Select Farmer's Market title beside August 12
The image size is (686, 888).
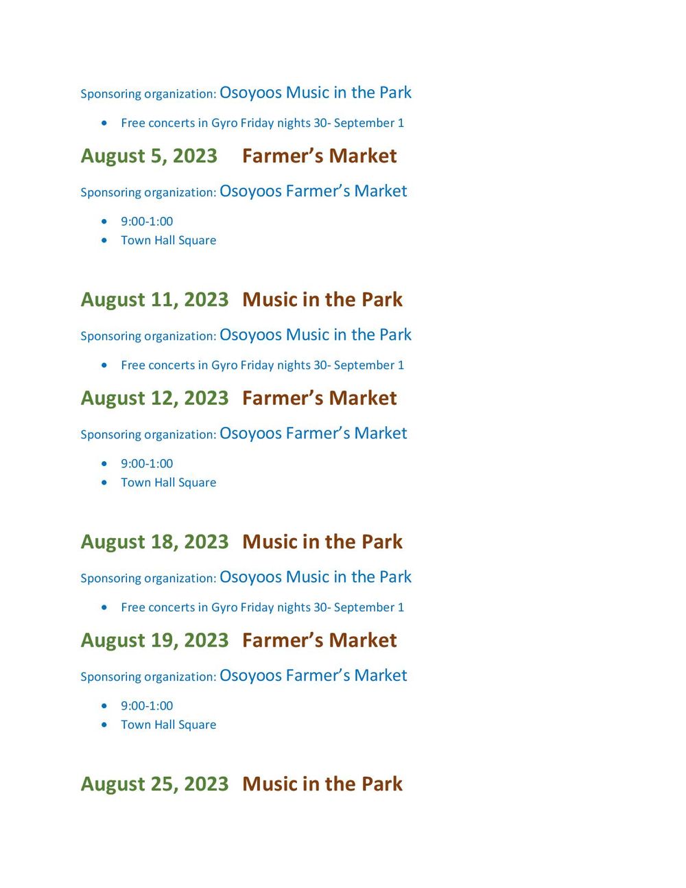click(320, 398)
